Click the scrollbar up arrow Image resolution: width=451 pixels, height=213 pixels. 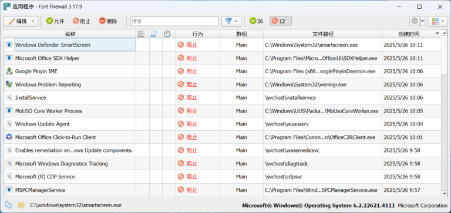[445, 33]
